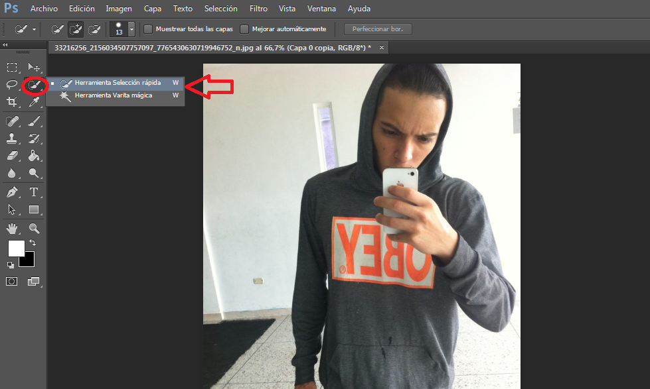650x389 pixels.
Task: Open the Imagen menu
Action: pos(119,9)
